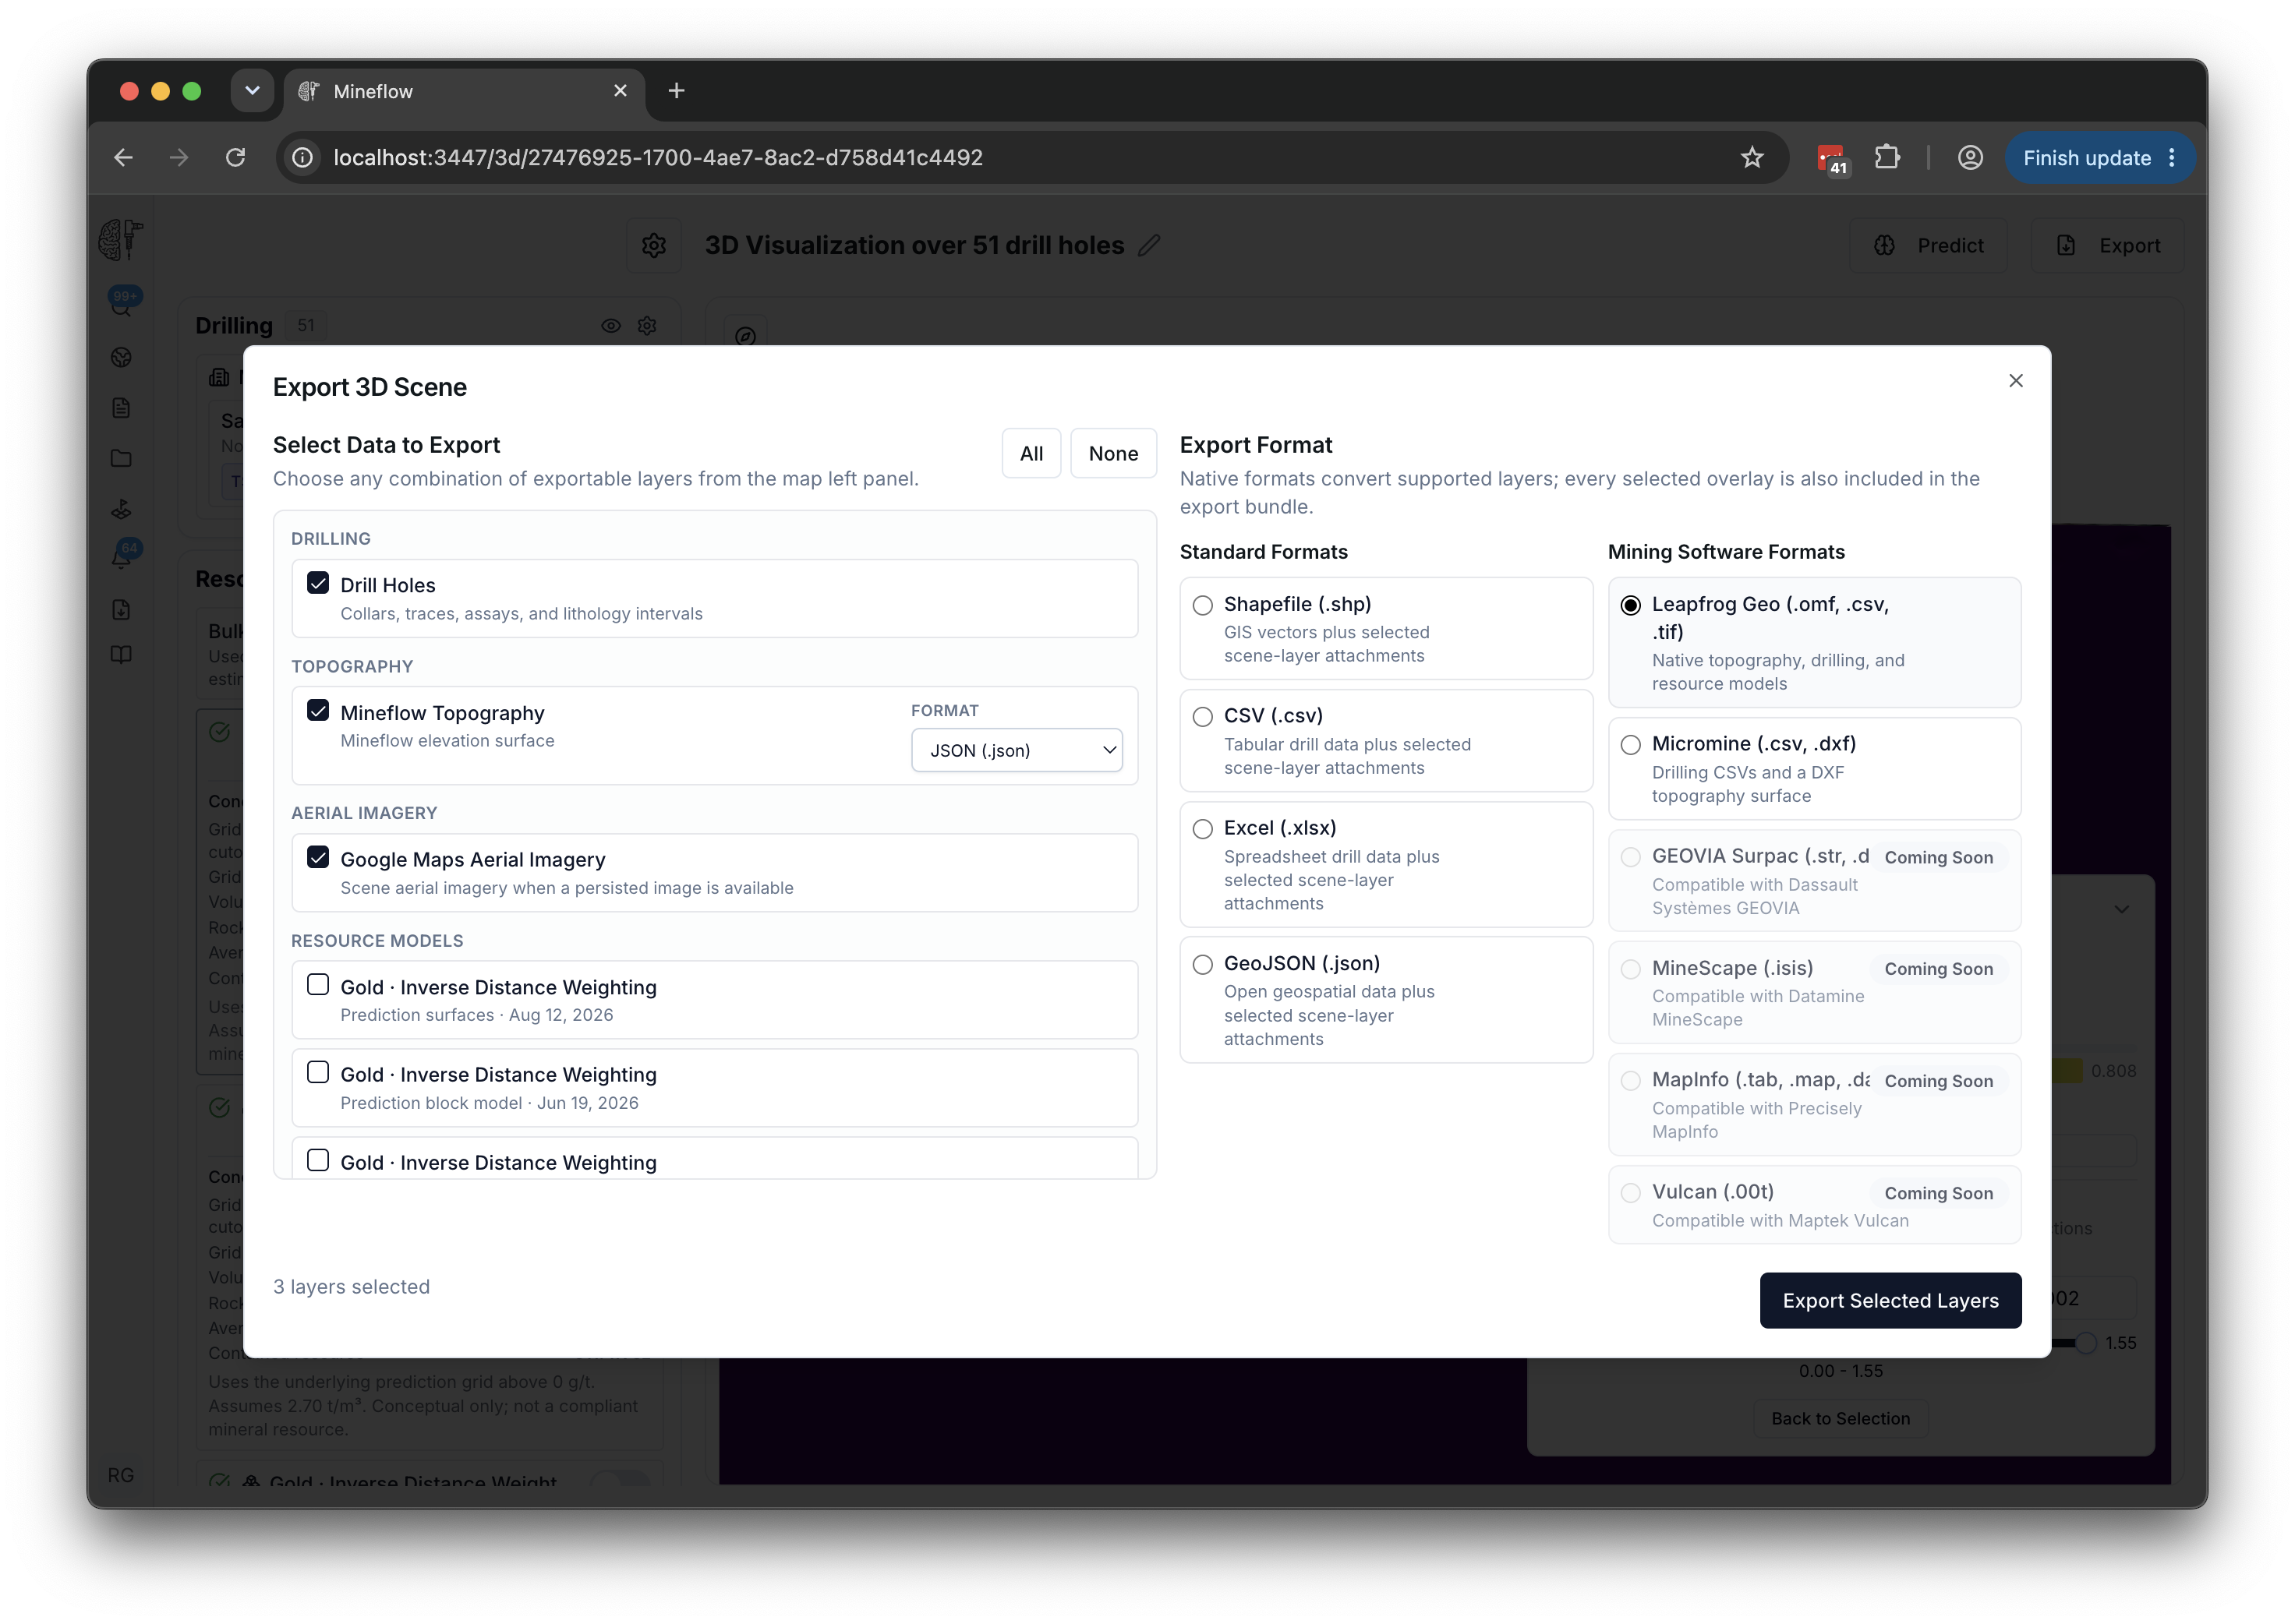Open tab search dropdown chevron

(252, 91)
